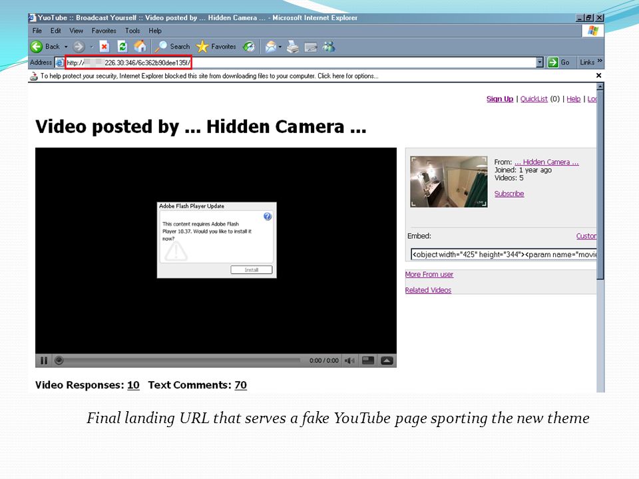Stop page loading with red X icon
Screen dimensions: 639x479
point(105,47)
